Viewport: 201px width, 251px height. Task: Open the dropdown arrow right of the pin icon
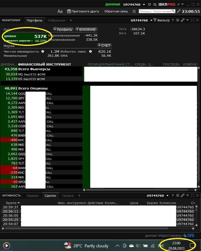coord(182,4)
